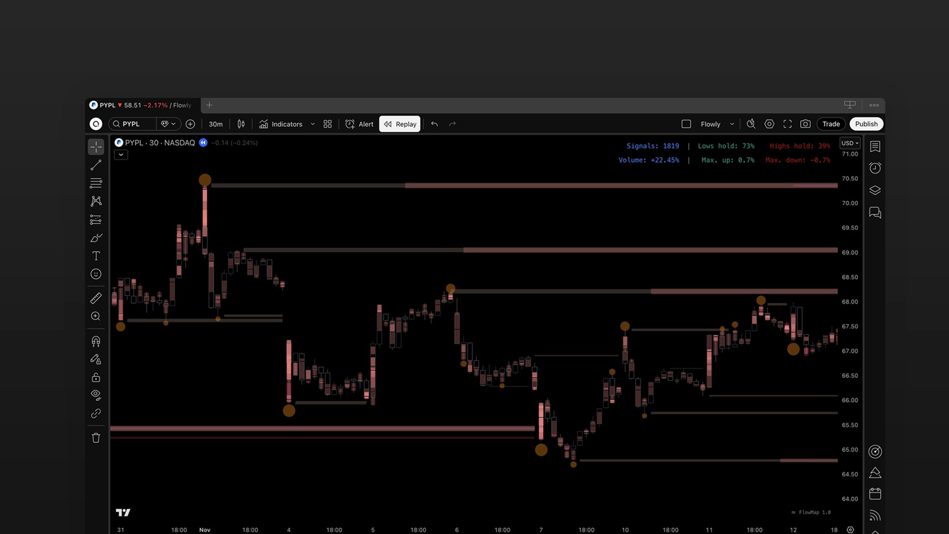Take a chart snapshot with the camera icon
Image resolution: width=949 pixels, height=534 pixels.
click(805, 124)
